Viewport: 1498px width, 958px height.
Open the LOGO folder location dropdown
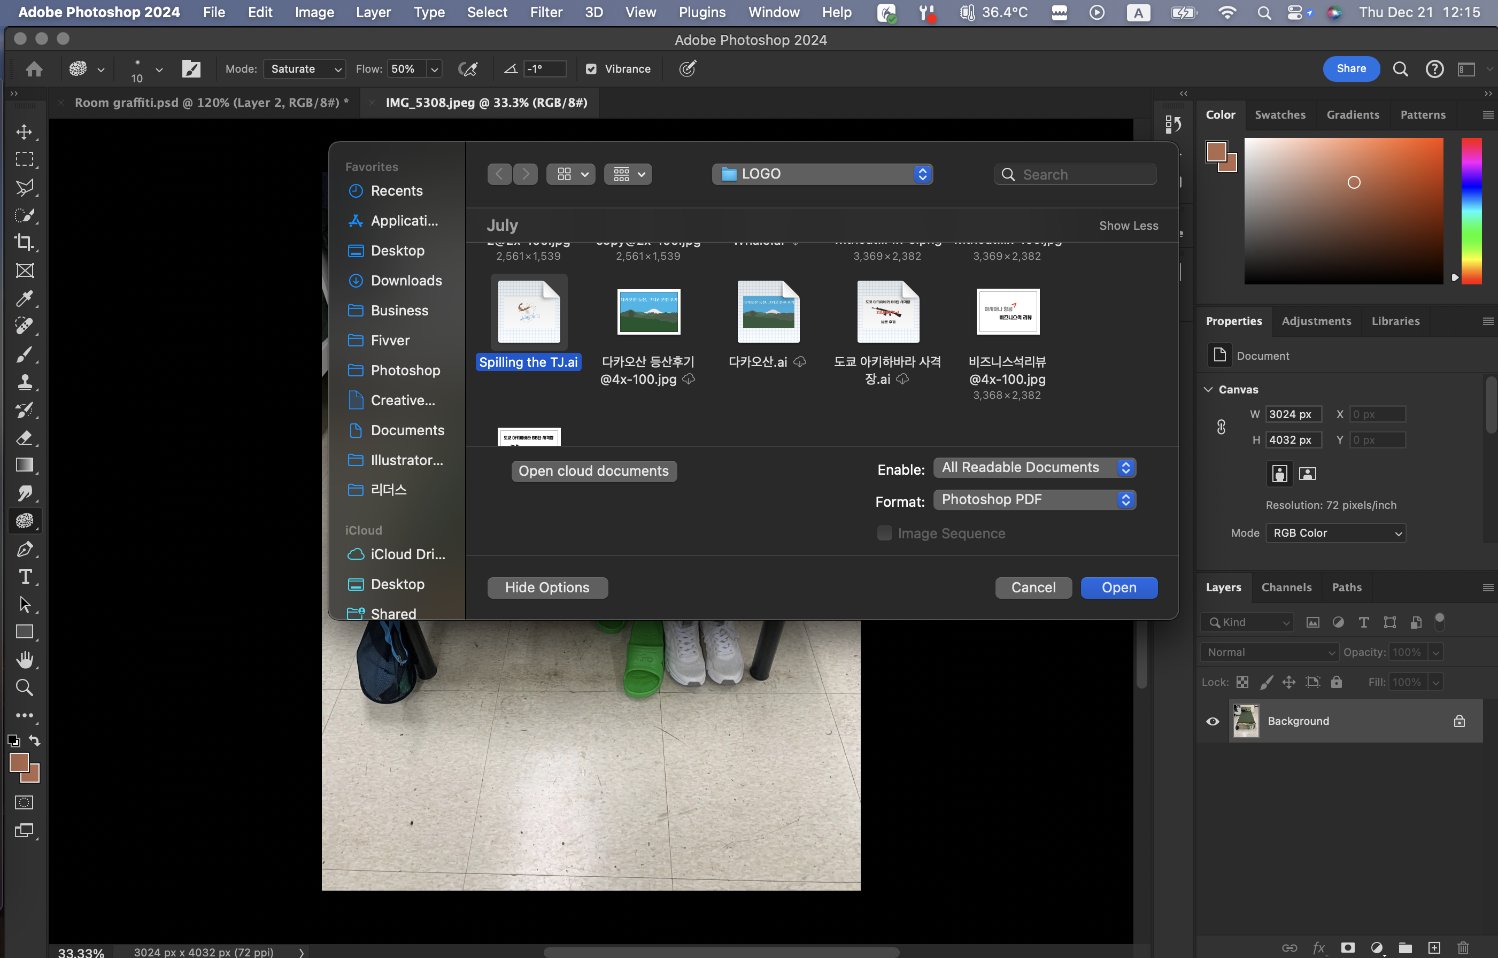(821, 174)
